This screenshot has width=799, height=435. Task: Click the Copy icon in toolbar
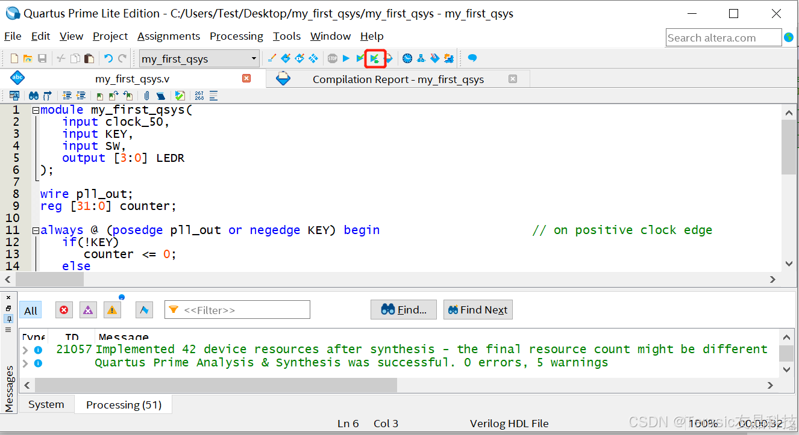[75, 58]
